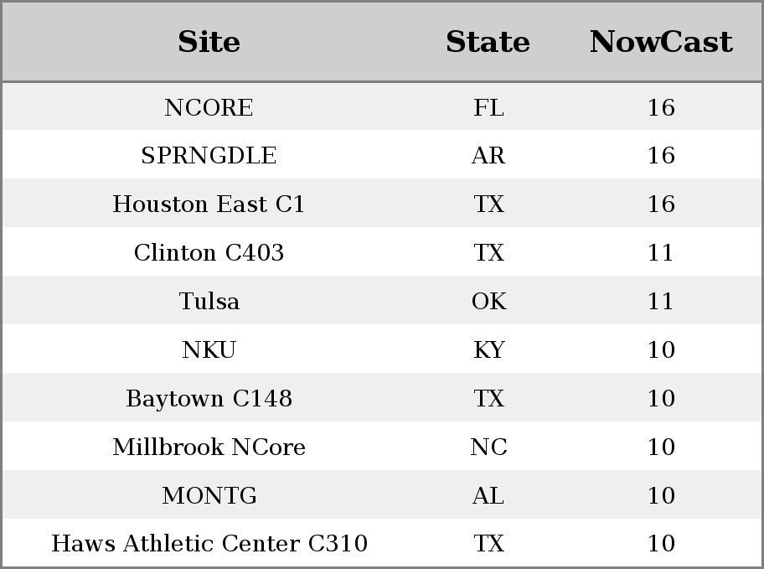Click the AL state value
Screen dimensions: 764x569
click(488, 496)
